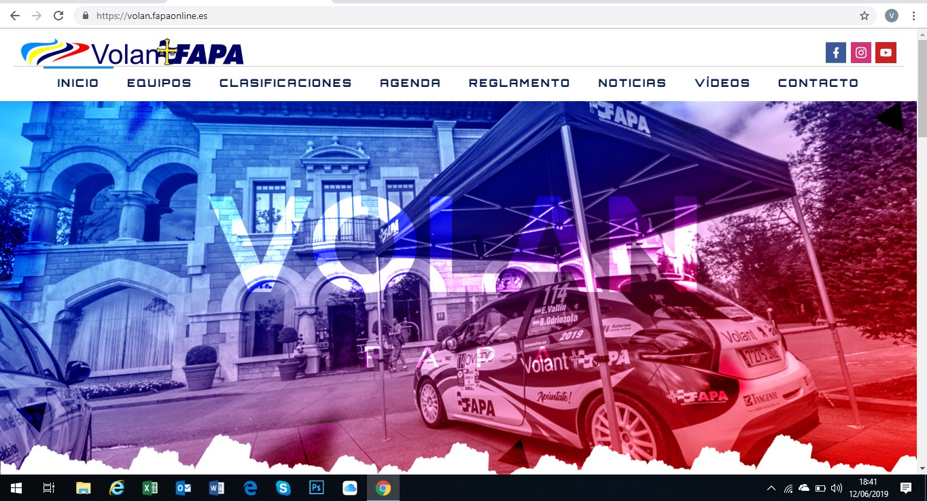Click the scrollbar down arrow
The width and height of the screenshot is (927, 501).
tap(922, 468)
